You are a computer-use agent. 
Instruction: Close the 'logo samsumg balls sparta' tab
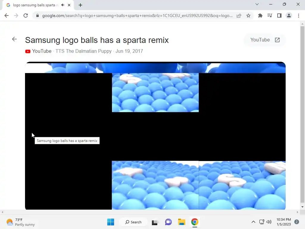click(69, 5)
